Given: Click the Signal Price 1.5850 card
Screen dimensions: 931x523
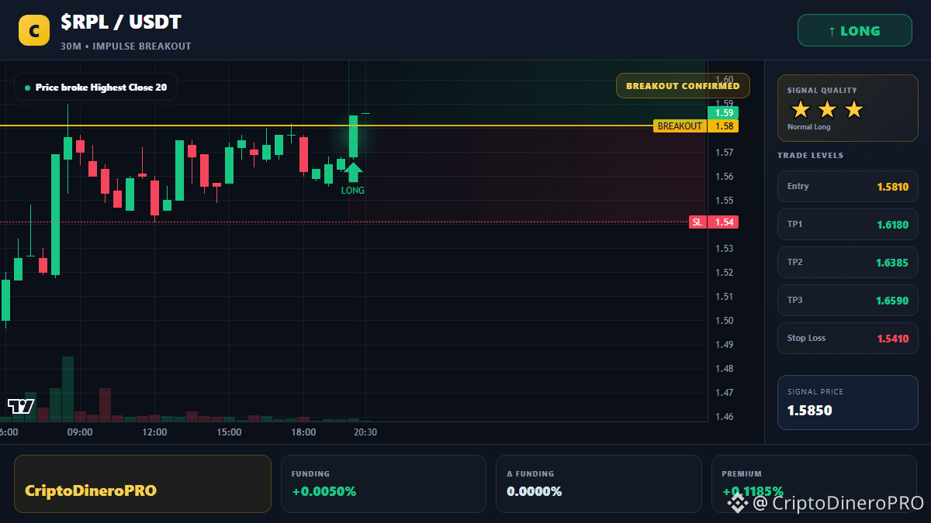Looking at the screenshot, I should (848, 402).
